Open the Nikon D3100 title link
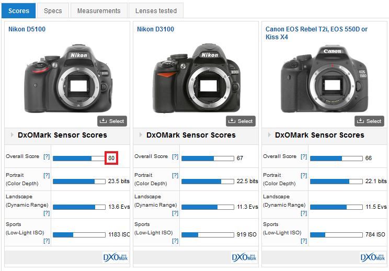This screenshot has width=389, height=271. [155, 29]
